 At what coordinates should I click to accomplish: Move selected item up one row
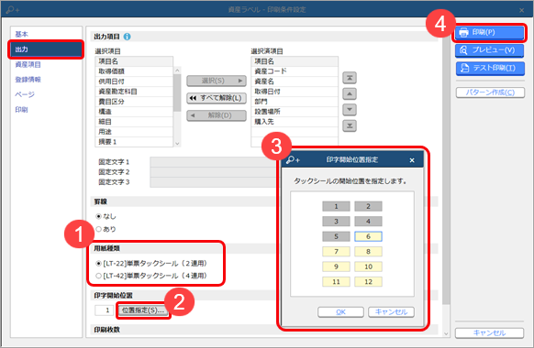click(350, 93)
